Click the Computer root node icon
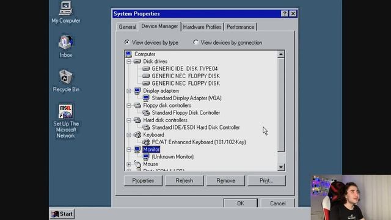This screenshot has width=391, height=220. pyautogui.click(x=129, y=54)
